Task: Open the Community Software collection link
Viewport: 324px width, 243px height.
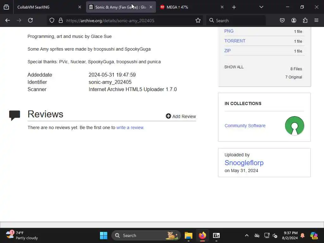Action: pyautogui.click(x=245, y=126)
